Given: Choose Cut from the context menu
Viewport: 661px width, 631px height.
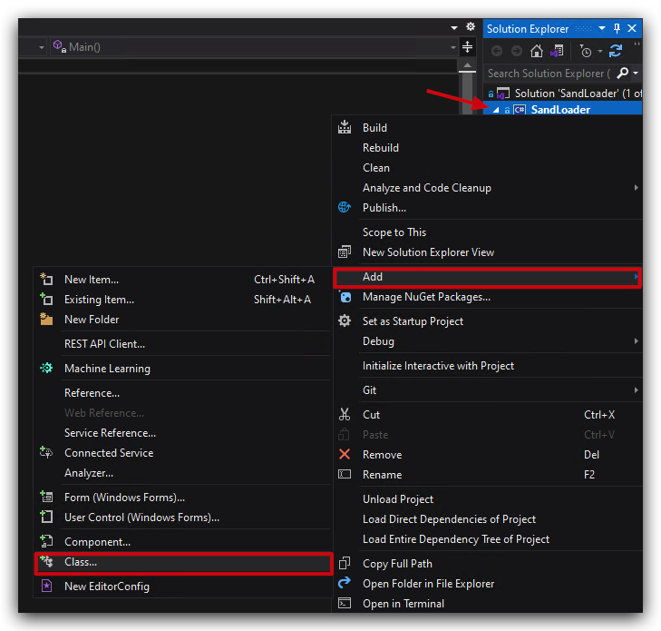Looking at the screenshot, I should point(487,415).
